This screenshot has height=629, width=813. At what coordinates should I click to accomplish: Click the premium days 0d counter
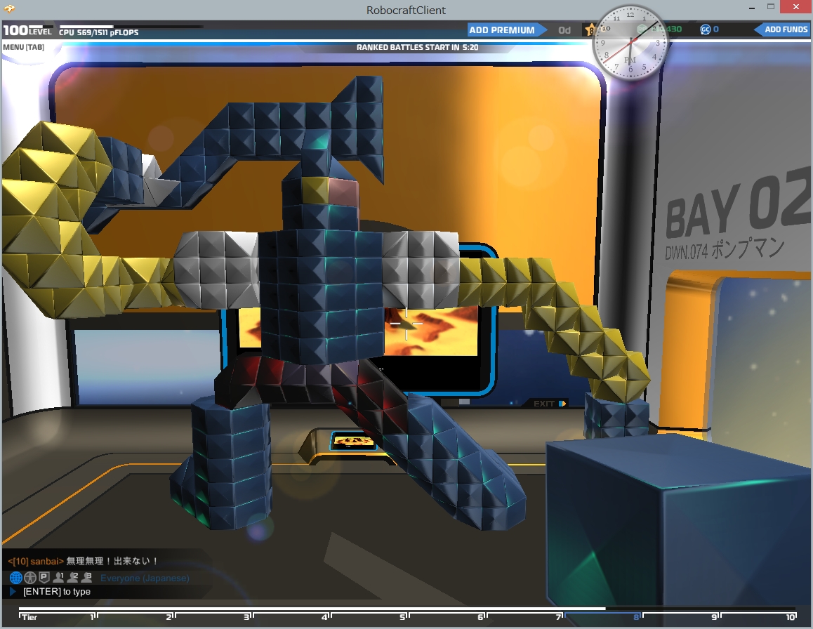click(x=564, y=30)
